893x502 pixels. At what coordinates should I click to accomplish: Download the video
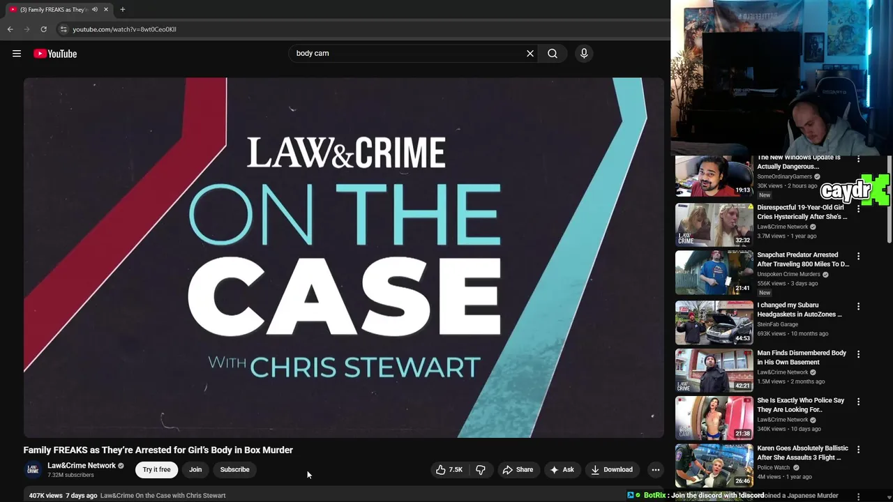(612, 469)
